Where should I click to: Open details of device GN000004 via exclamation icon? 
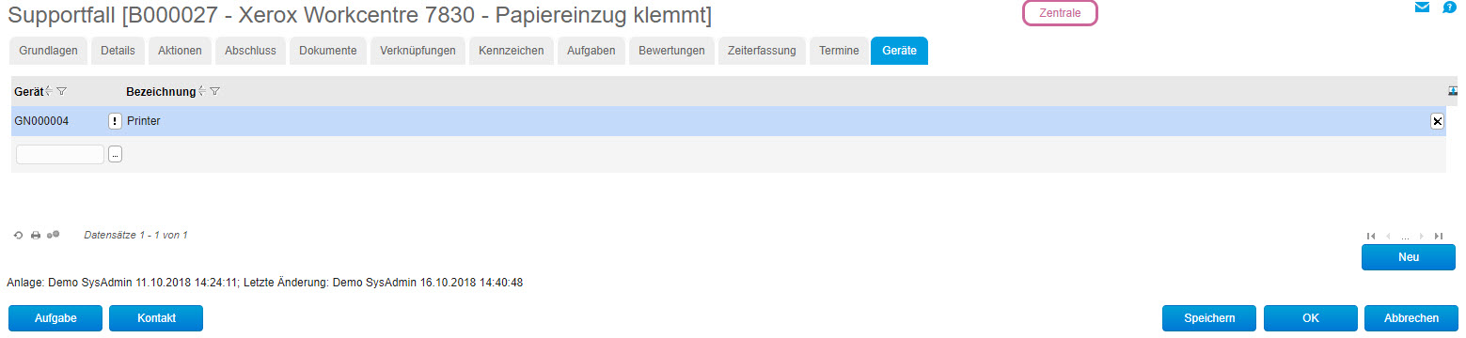115,121
